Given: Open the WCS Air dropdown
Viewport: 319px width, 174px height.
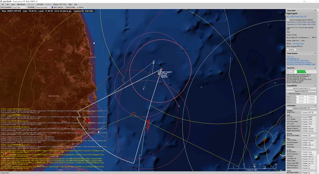Looking at the screenshot, I should point(309,117).
